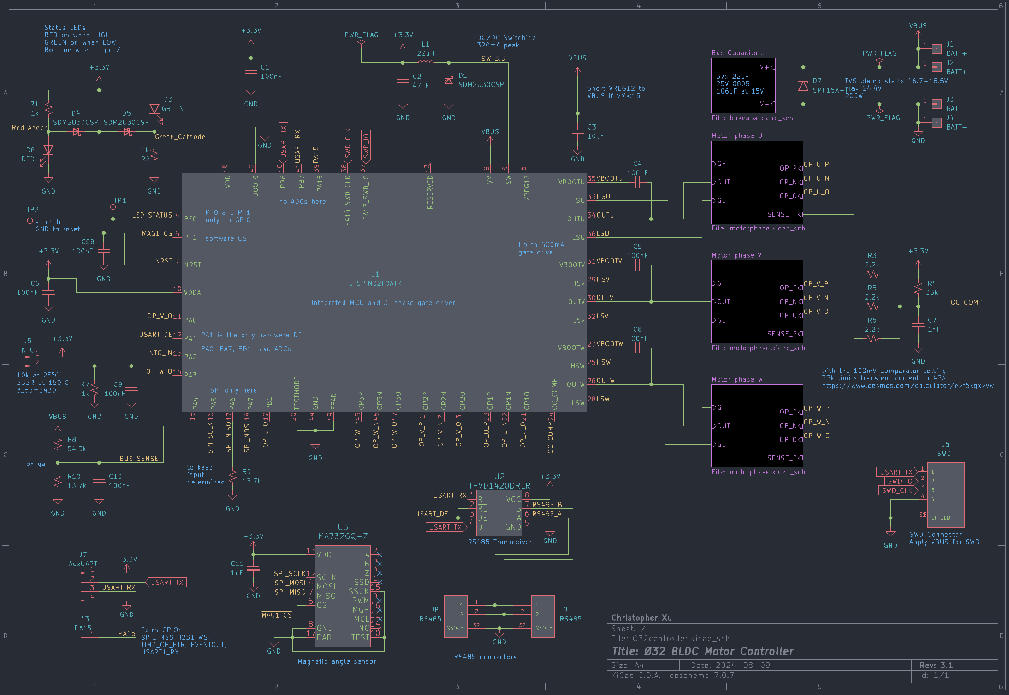The height and width of the screenshot is (695, 1009).
Task: Open the Bus Capacitors sheet block
Action: coord(743,85)
